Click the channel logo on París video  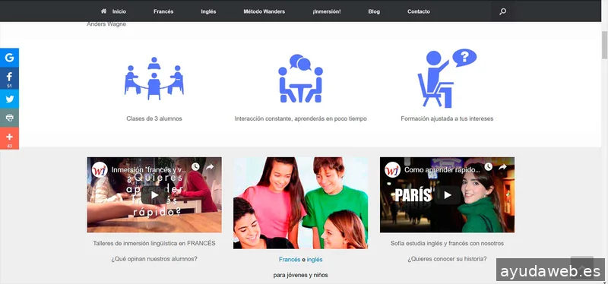pos(392,169)
